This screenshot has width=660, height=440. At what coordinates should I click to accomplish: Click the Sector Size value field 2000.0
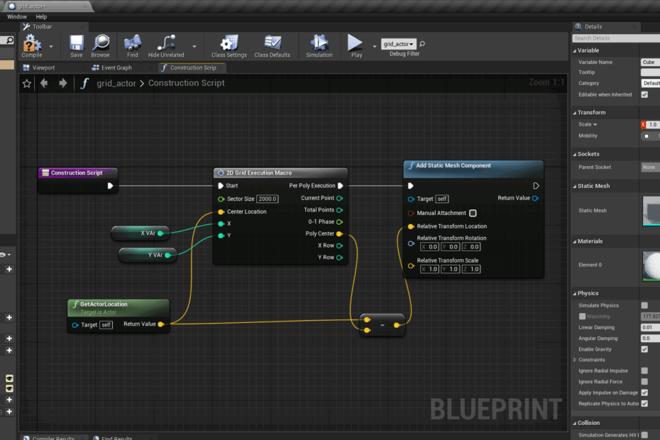pos(268,199)
